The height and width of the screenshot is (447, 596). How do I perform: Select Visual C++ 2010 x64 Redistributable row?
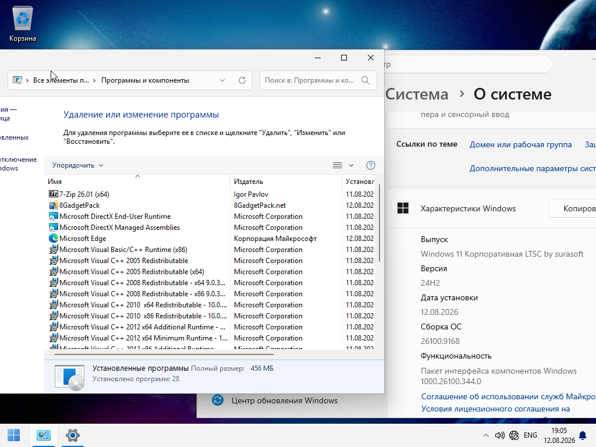click(x=211, y=304)
